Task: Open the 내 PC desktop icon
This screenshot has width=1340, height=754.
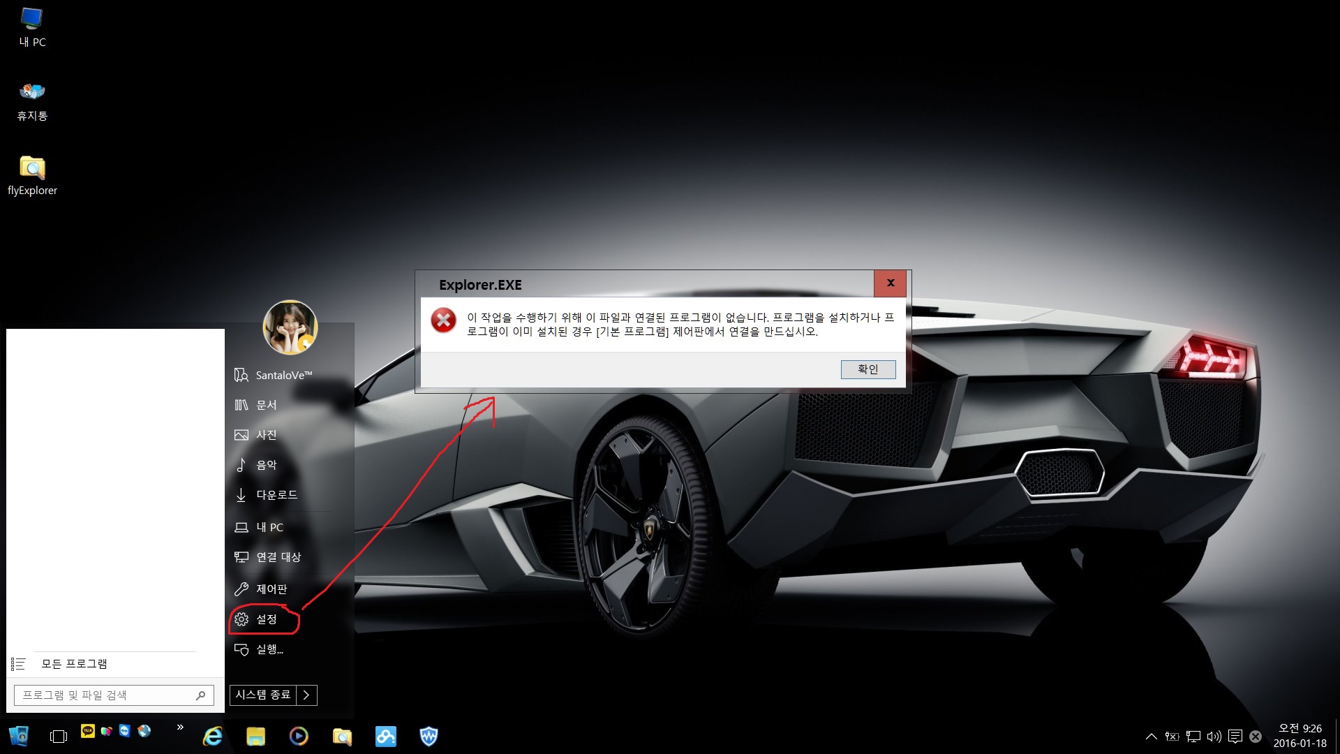Action: [x=32, y=28]
